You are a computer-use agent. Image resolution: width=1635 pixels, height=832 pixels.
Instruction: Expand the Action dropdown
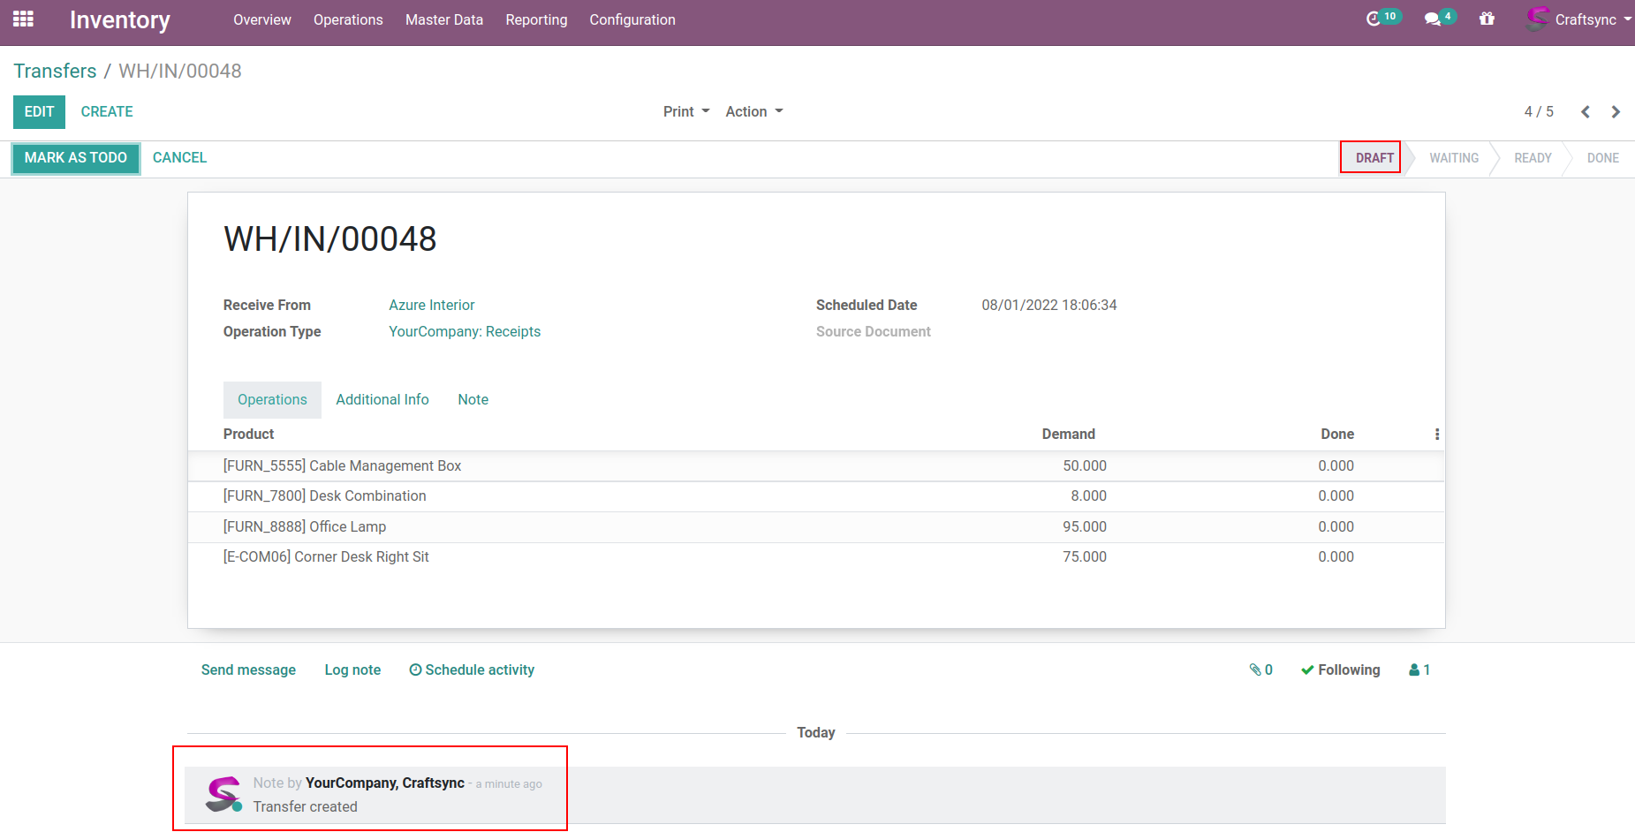pos(753,111)
